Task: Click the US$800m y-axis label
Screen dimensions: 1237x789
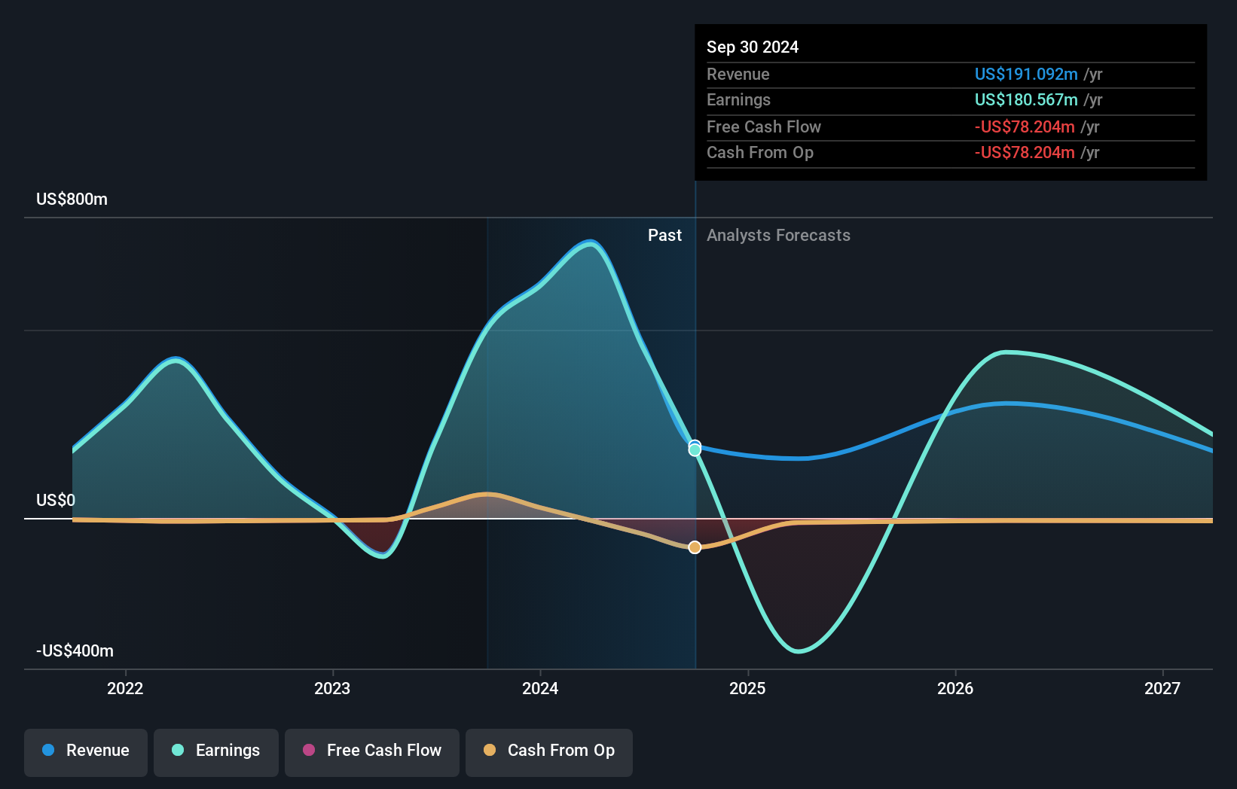Action: pos(72,200)
